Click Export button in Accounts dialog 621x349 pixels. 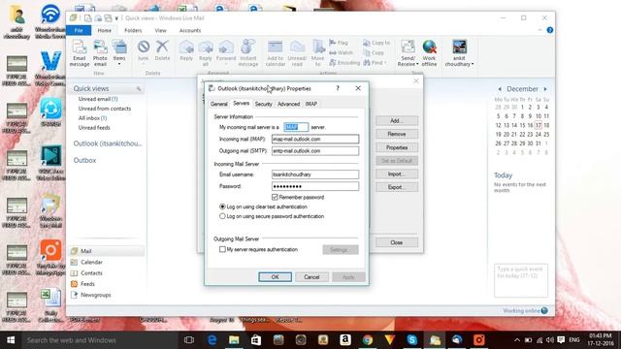[397, 187]
